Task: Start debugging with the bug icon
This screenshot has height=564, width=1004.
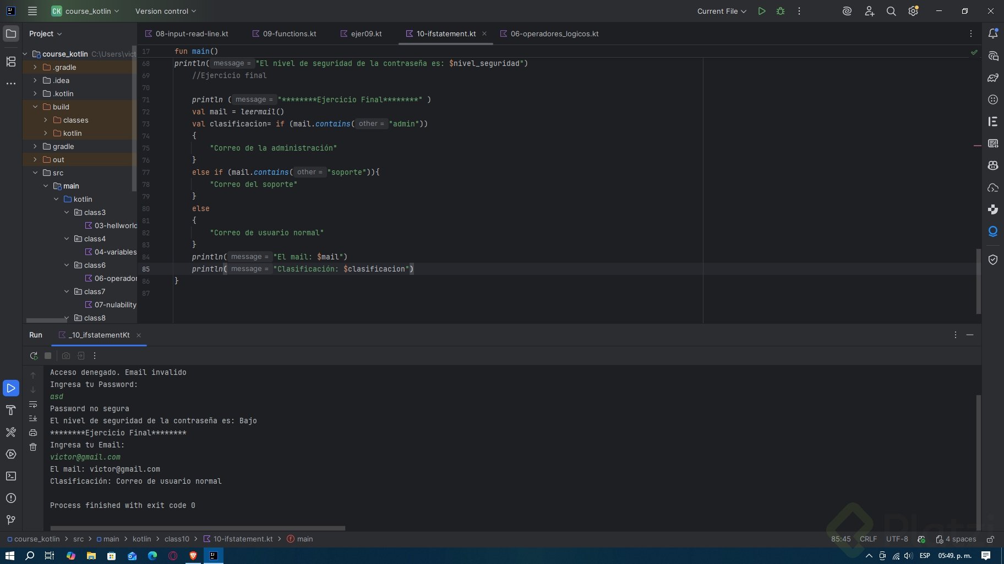Action: (781, 11)
